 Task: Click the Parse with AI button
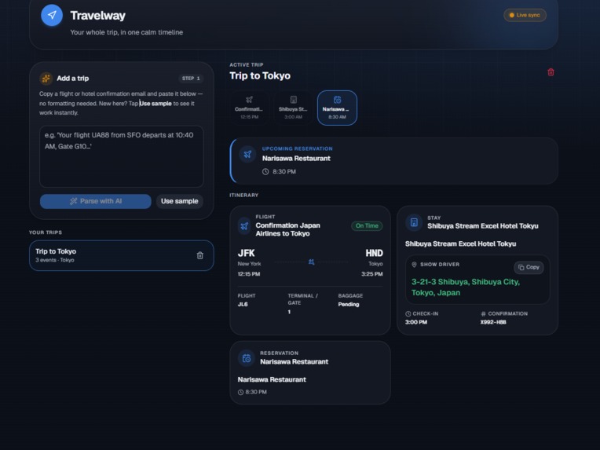[x=95, y=201]
